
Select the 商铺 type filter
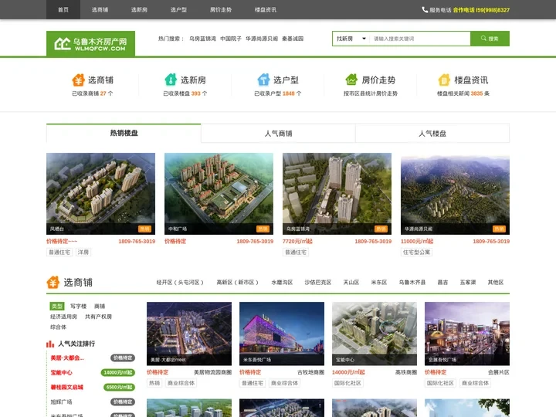tap(100, 306)
